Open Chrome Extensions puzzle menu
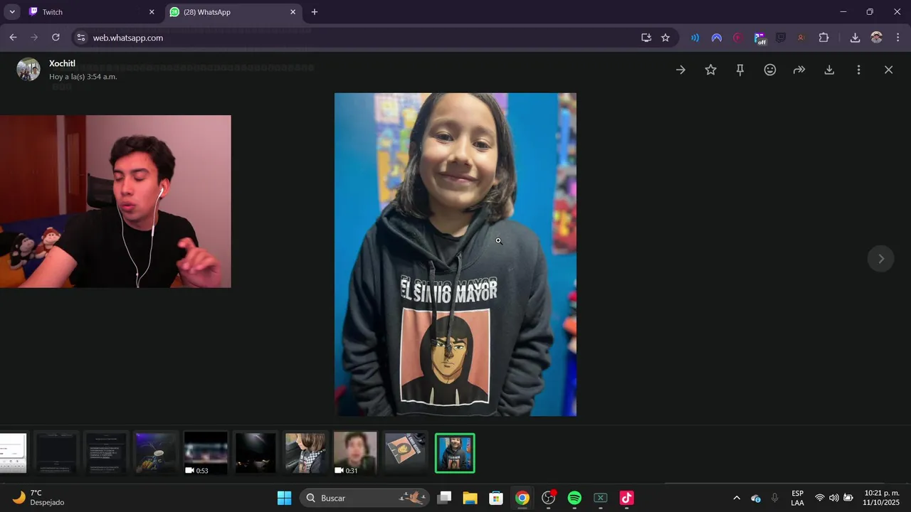This screenshot has width=911, height=512. pos(824,38)
